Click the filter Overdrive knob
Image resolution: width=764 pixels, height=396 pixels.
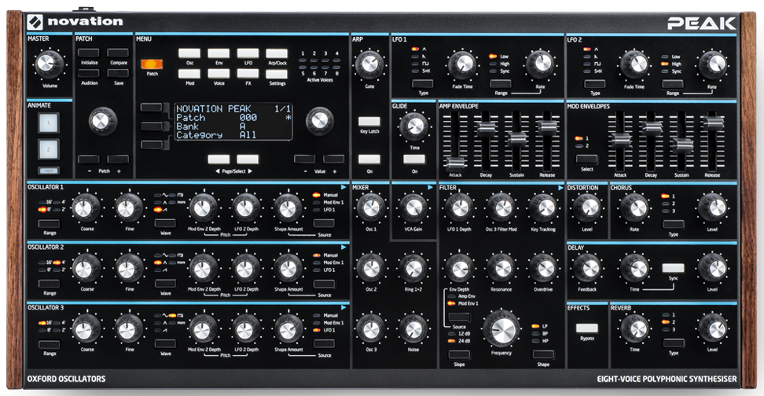point(543,268)
